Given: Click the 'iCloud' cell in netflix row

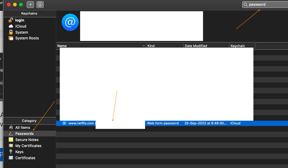Looking at the screenshot, I should (235, 123).
